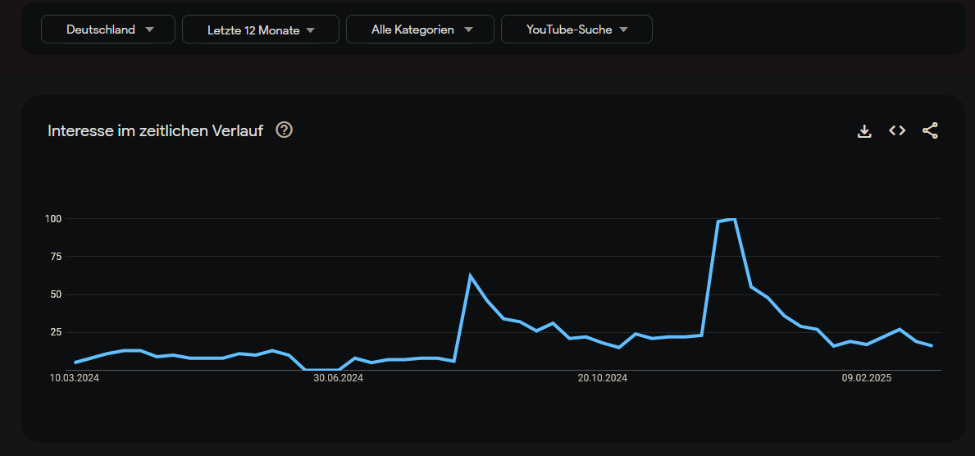This screenshot has height=456, width=975.
Task: Open the Deutschland region dropdown
Action: pos(108,30)
